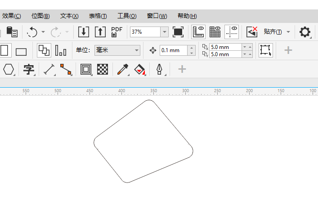Viewport: 318px width, 218px height.
Task: Open the 窗口(W) menu
Action: [157, 16]
